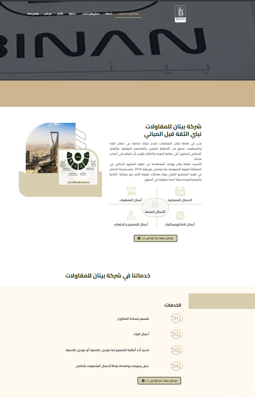Image resolution: width=255 pixels, height=398 pixels.
Task: Select the أعمال البناء service row
Action: pyautogui.click(x=141, y=334)
